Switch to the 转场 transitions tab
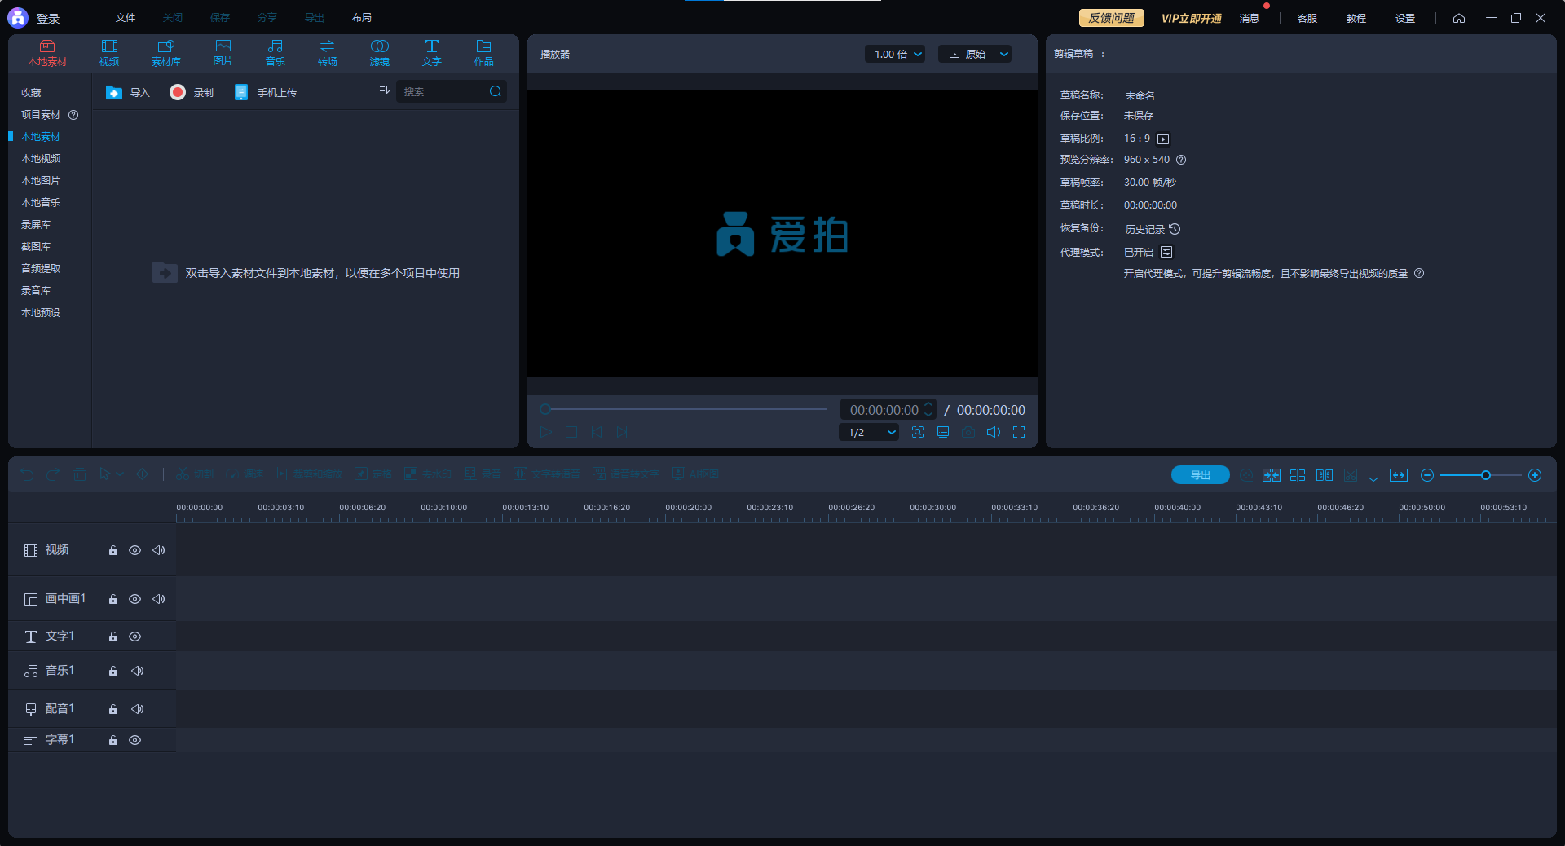The width and height of the screenshot is (1565, 846). 328,53
